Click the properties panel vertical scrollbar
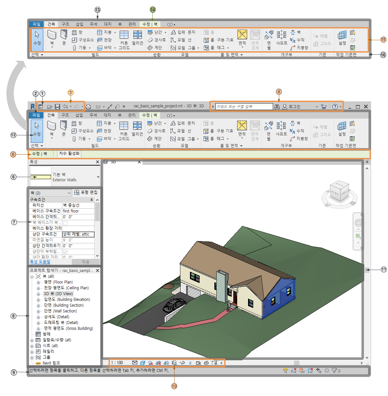388x396 pixels. [x=98, y=212]
